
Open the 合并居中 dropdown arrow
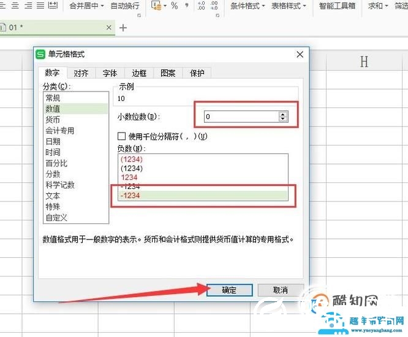[102, 6]
